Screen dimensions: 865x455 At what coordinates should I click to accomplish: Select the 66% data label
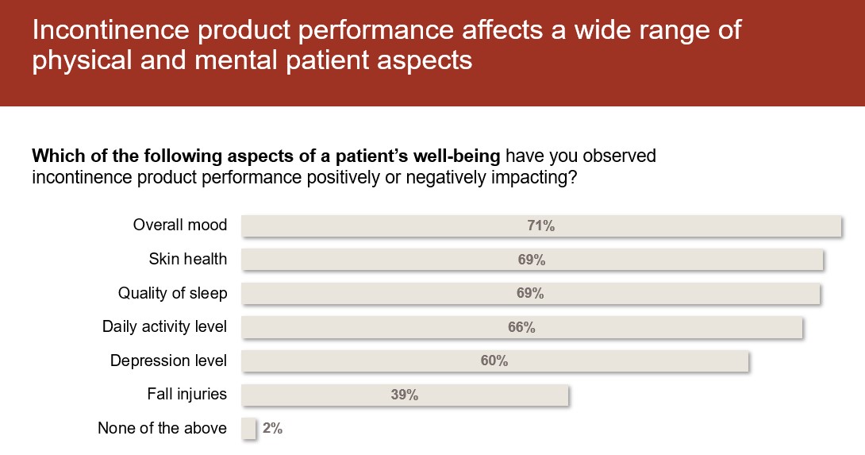coord(521,327)
